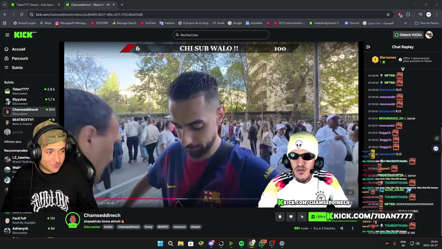This screenshot has width=442, height=249.
Task: Go back to previous page
Action: click(5, 15)
